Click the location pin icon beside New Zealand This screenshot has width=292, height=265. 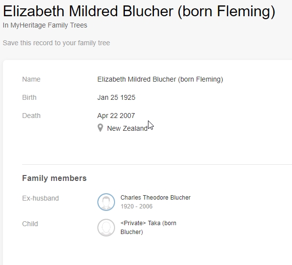click(100, 128)
